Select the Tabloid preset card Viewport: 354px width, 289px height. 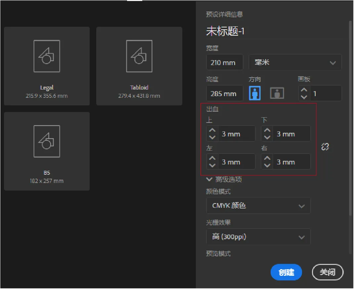139,66
